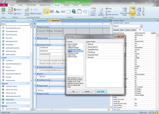Insert a Title in header
Screen dimensions: 159x114
pos(108,12)
